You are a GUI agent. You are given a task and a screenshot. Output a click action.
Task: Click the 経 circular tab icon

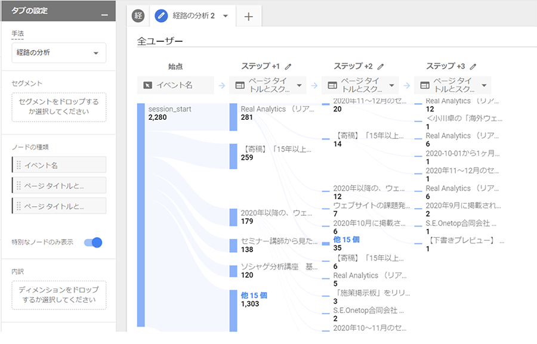coord(138,16)
